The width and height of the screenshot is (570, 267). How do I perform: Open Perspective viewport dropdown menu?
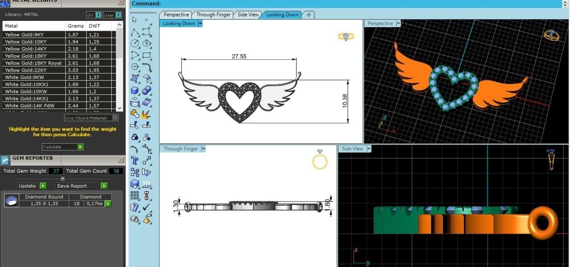(398, 24)
